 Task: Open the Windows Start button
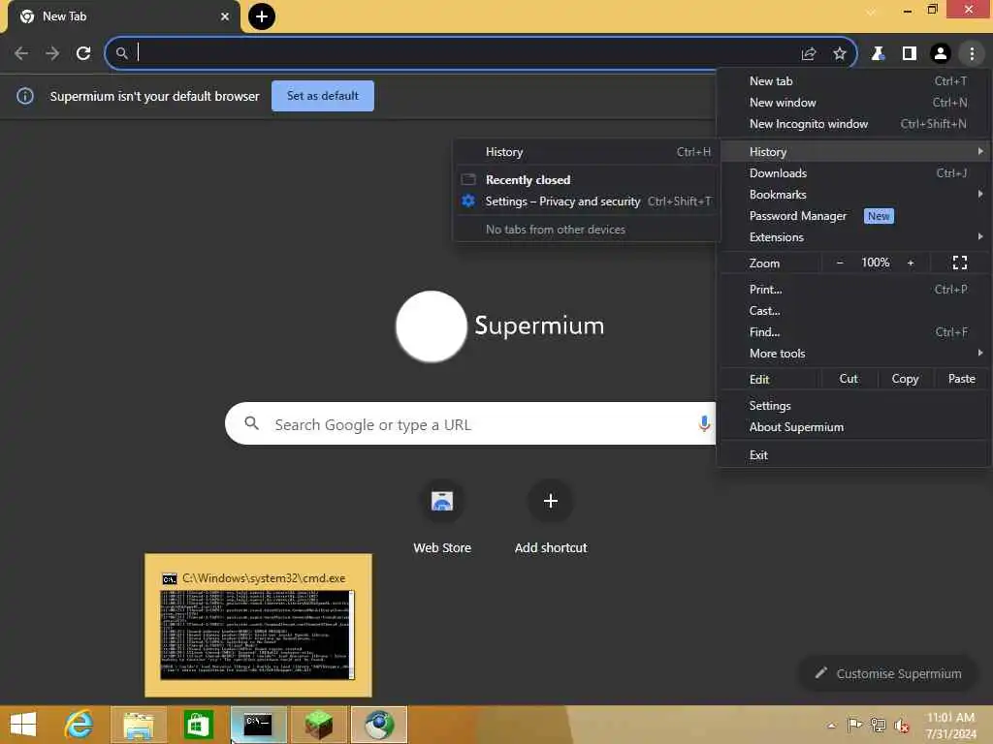tap(23, 725)
